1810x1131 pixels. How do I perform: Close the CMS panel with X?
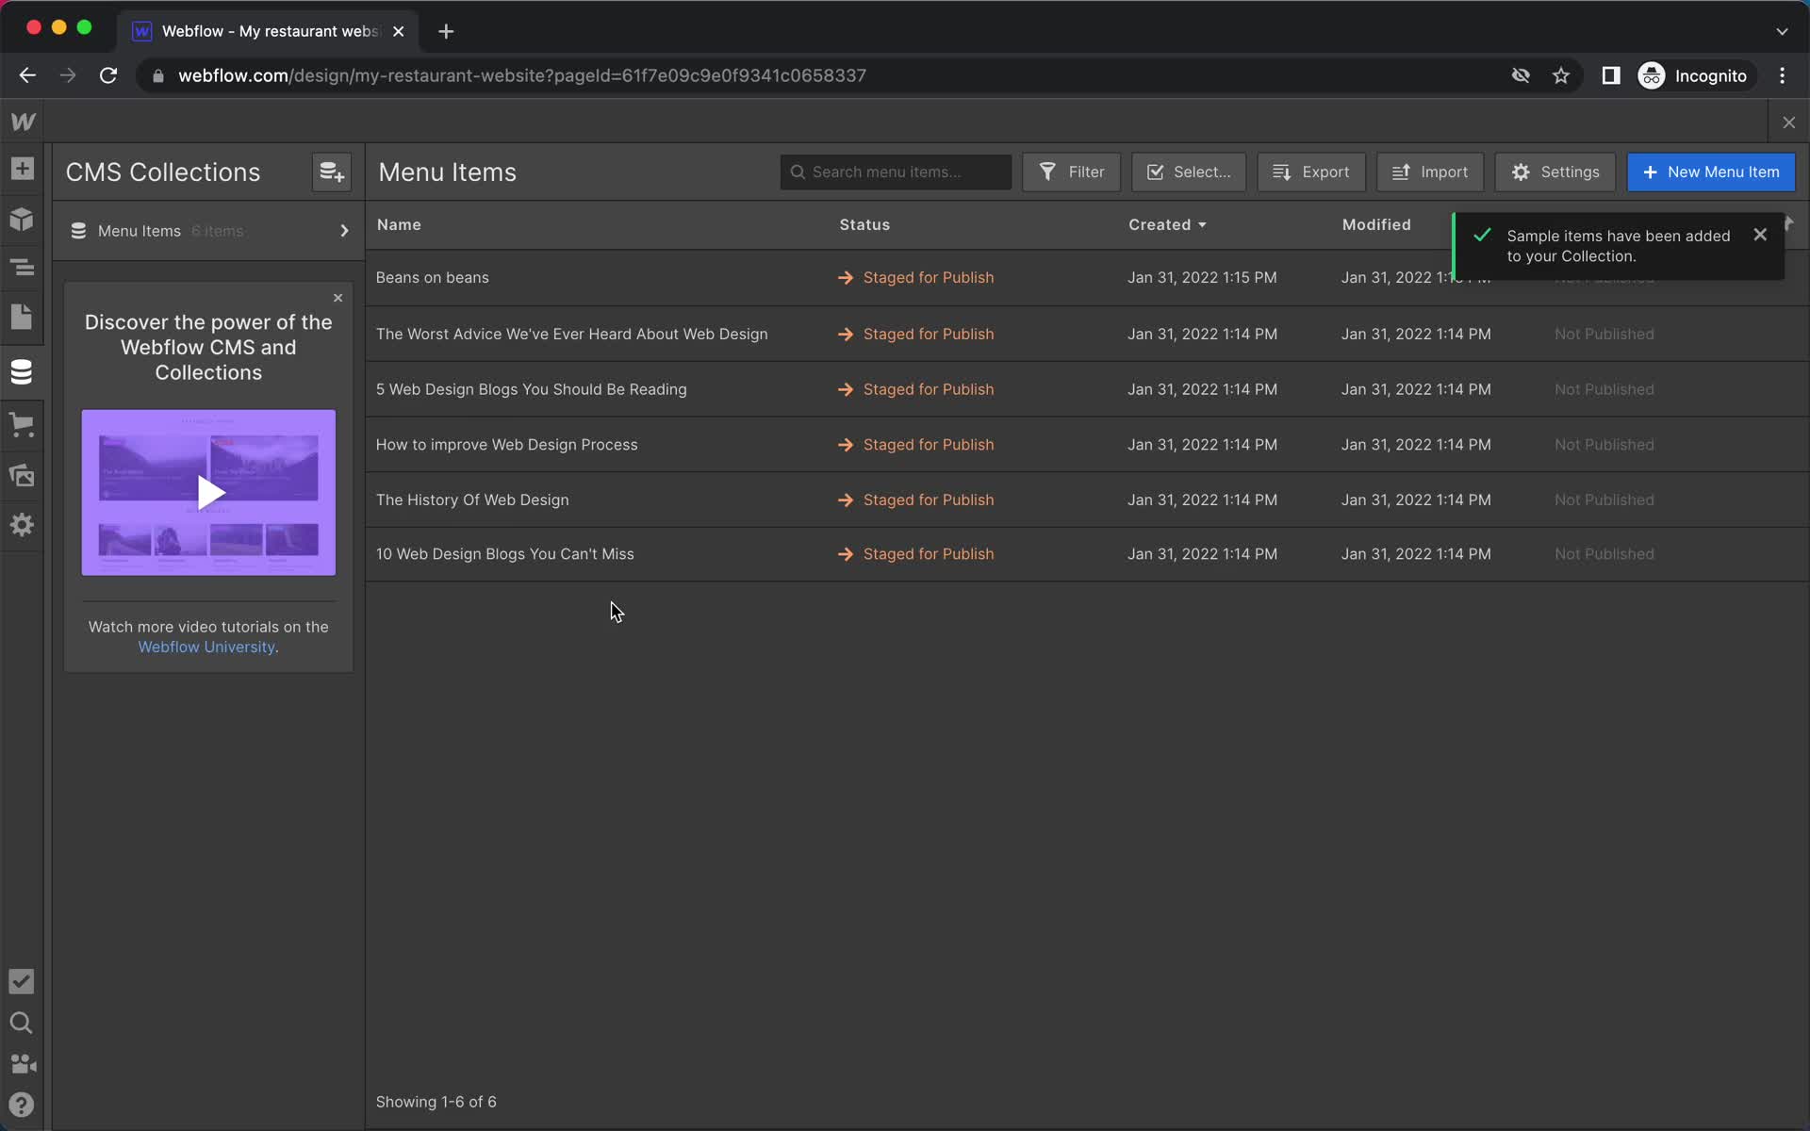(x=1788, y=123)
